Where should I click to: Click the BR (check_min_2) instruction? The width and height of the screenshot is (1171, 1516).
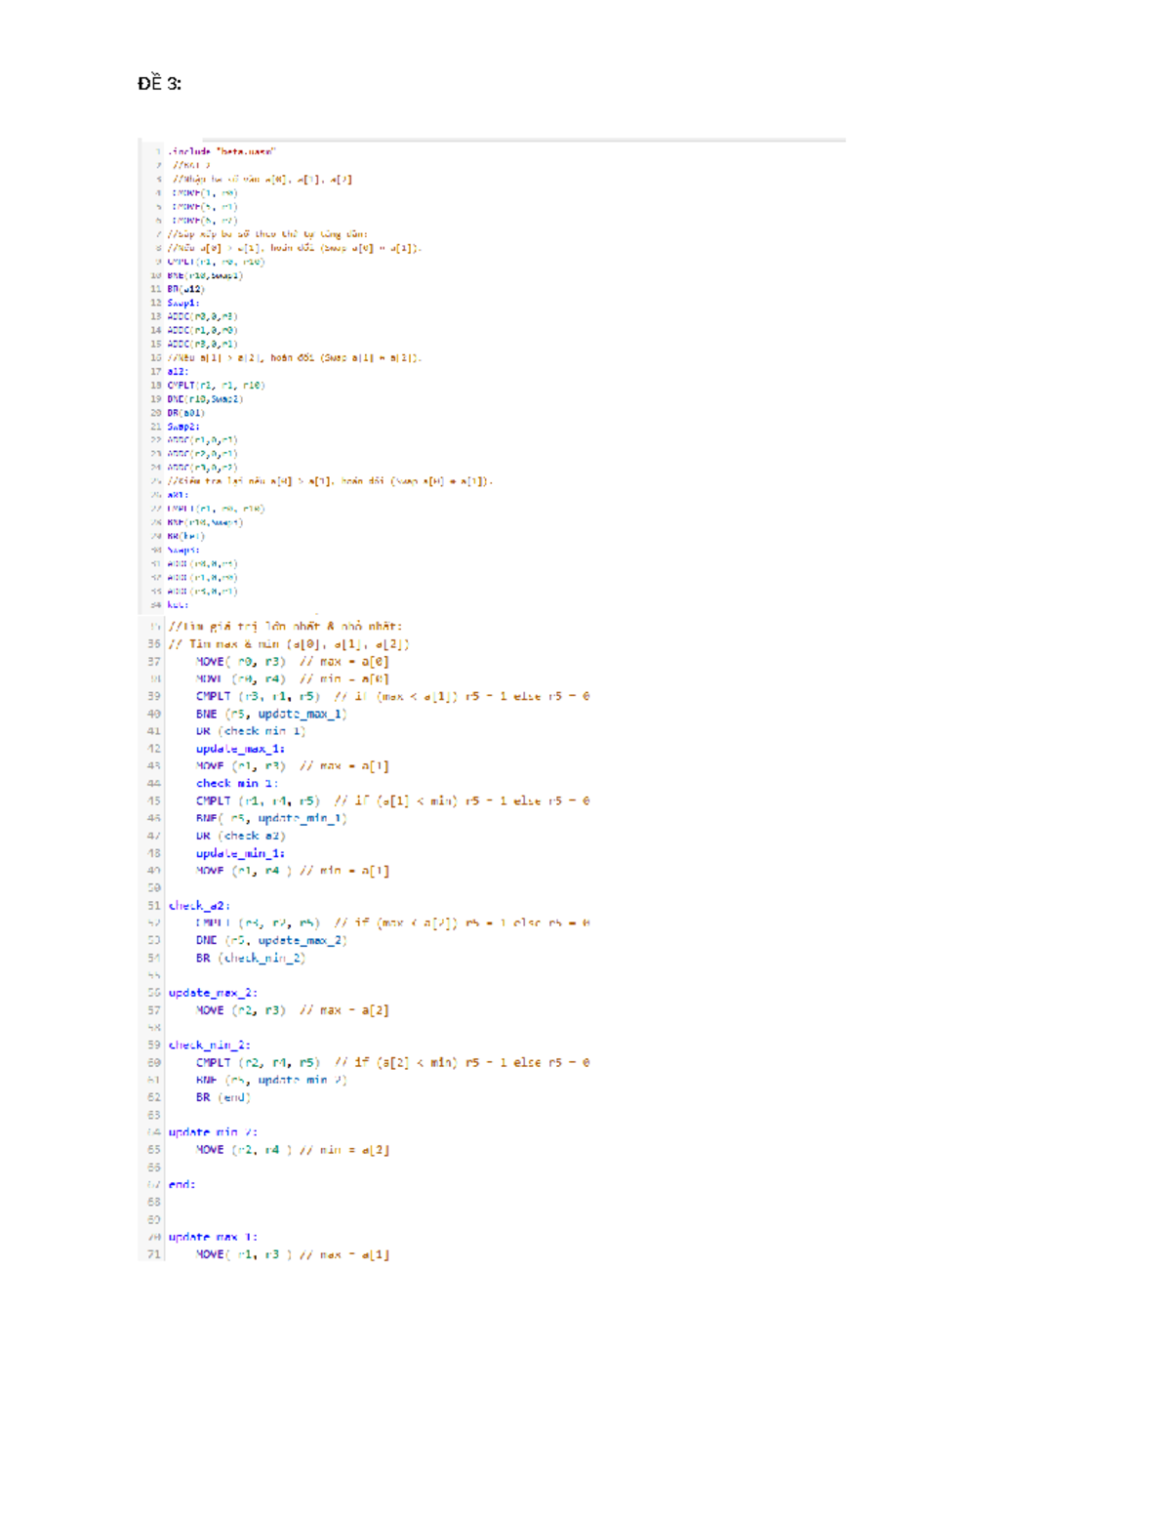[250, 959]
